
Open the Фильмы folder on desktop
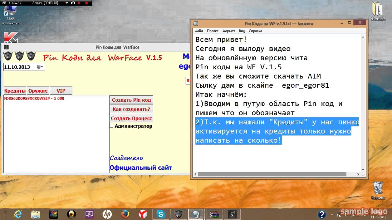click(378, 11)
